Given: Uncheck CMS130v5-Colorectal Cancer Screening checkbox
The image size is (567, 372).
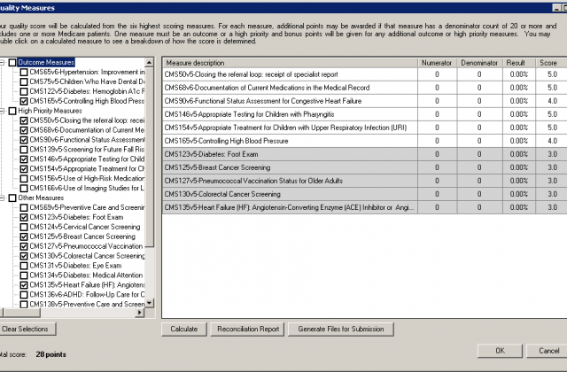Looking at the screenshot, I should pos(24,256).
